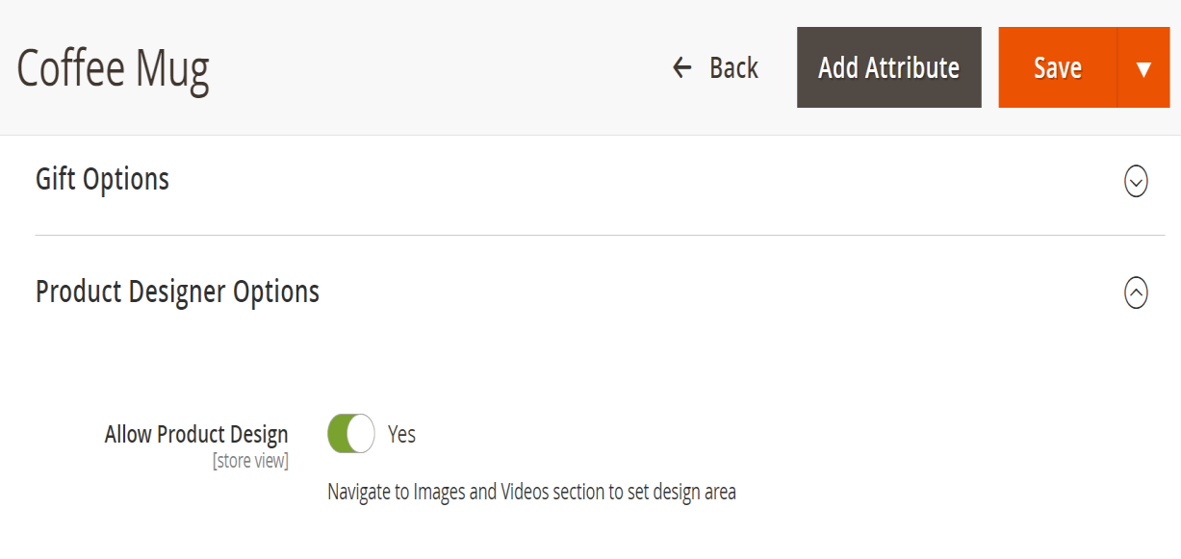
Task: Click the Product Designer Options section title
Action: (176, 292)
